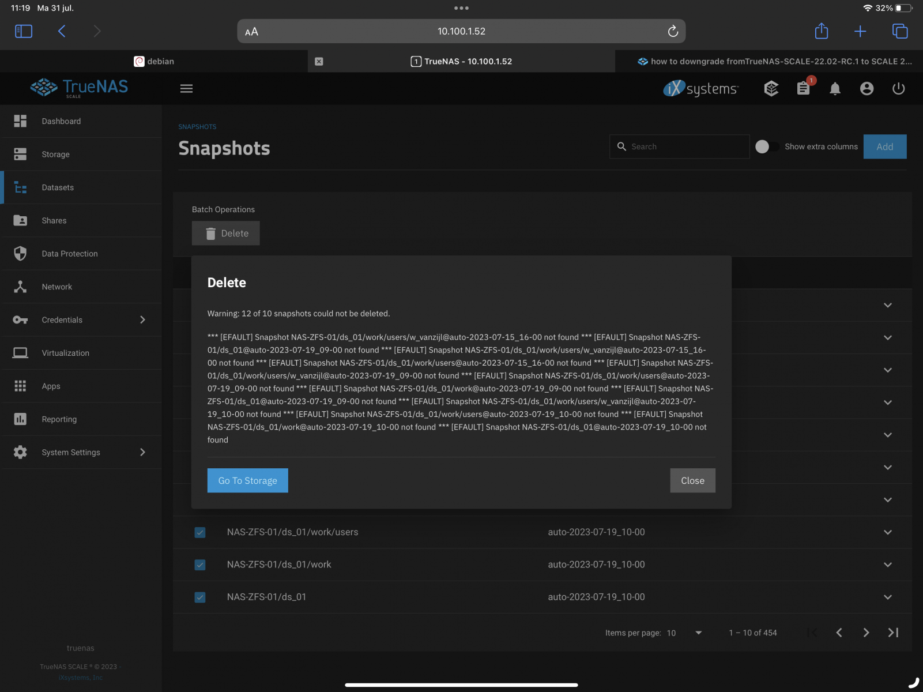Open the task manager clipboard icon
The width and height of the screenshot is (923, 692).
803,89
